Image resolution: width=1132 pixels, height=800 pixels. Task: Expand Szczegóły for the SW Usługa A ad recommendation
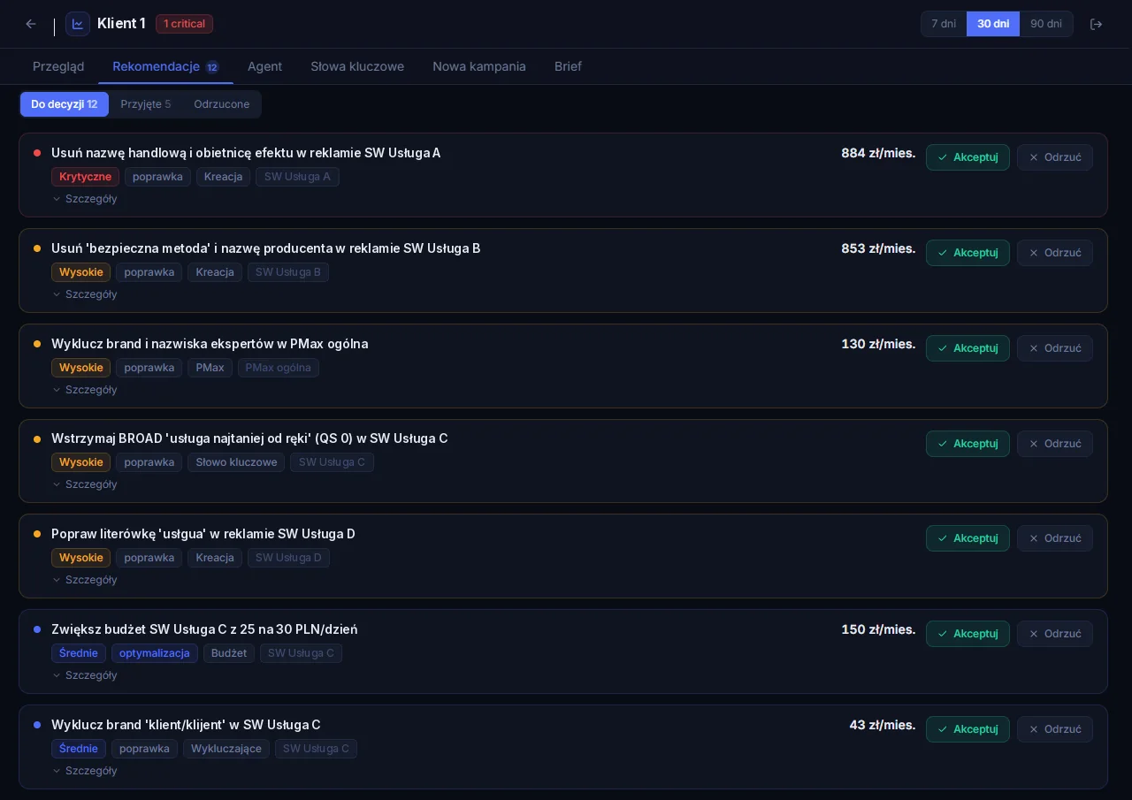coord(85,199)
